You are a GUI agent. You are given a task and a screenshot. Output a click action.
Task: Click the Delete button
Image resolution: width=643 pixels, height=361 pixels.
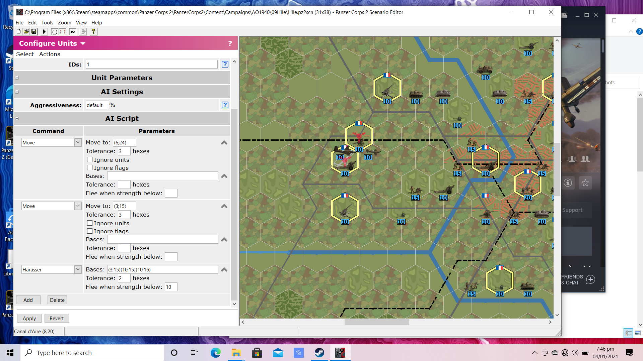(x=57, y=300)
